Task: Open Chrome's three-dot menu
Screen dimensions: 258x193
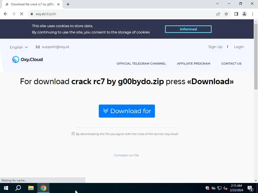Action: point(252,14)
